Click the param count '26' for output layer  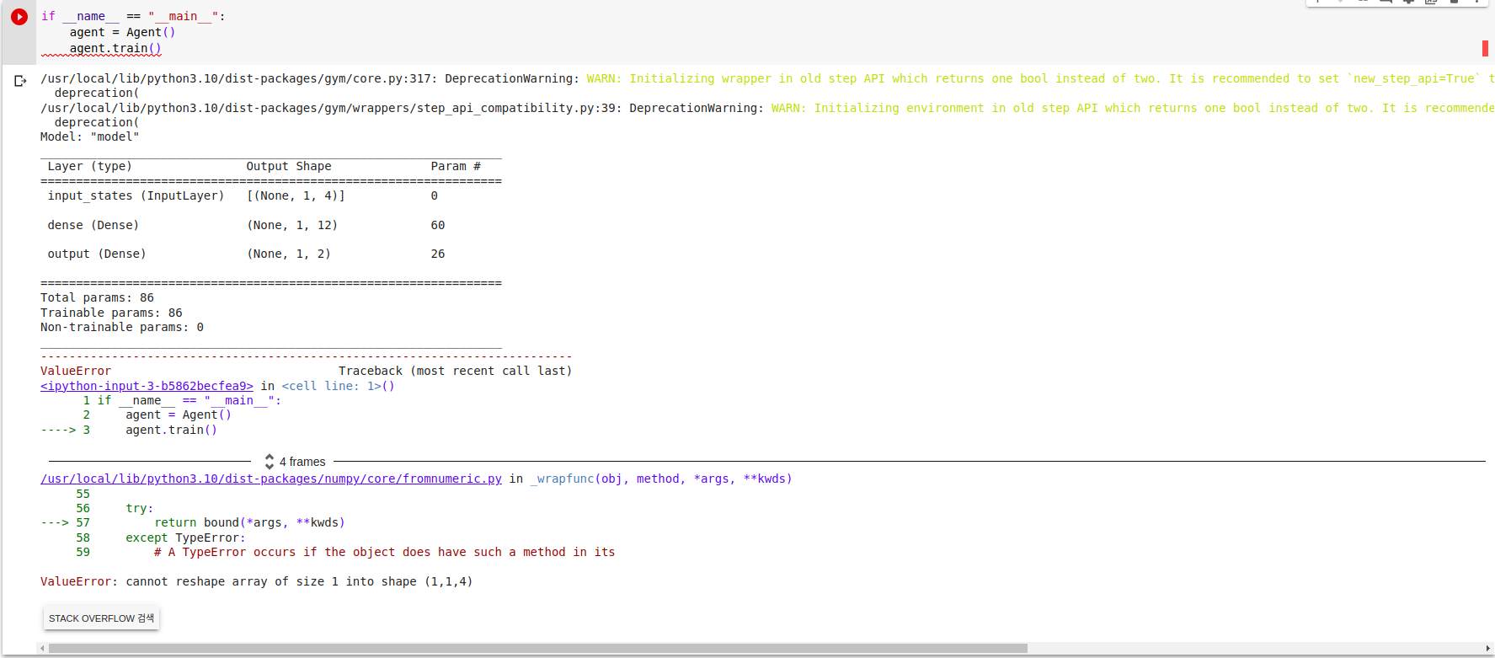tap(438, 254)
